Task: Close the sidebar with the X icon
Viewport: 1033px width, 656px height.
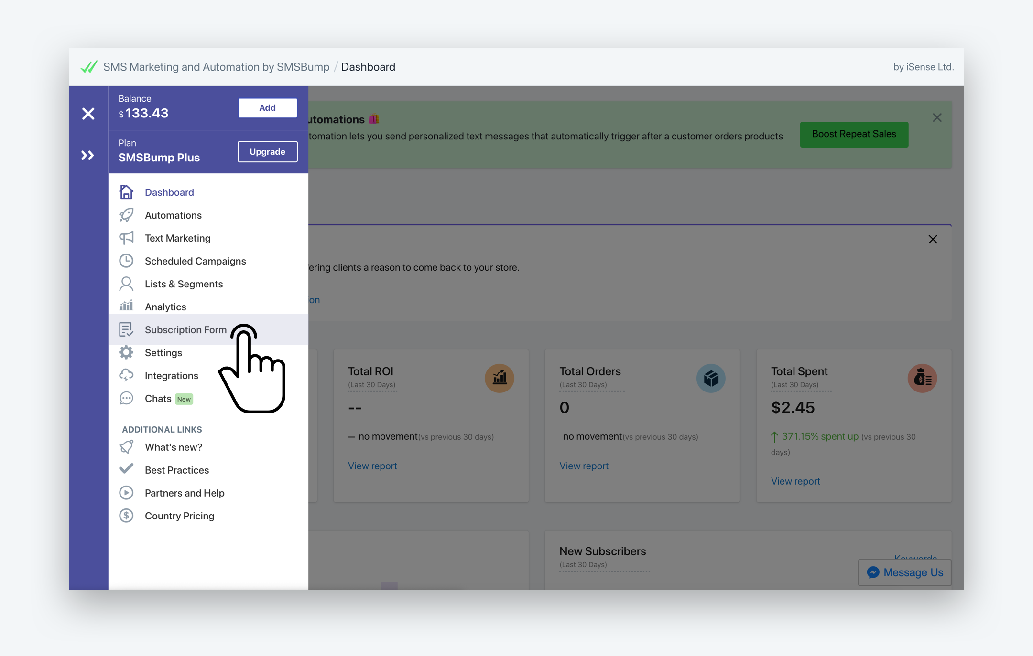Action: [x=88, y=114]
